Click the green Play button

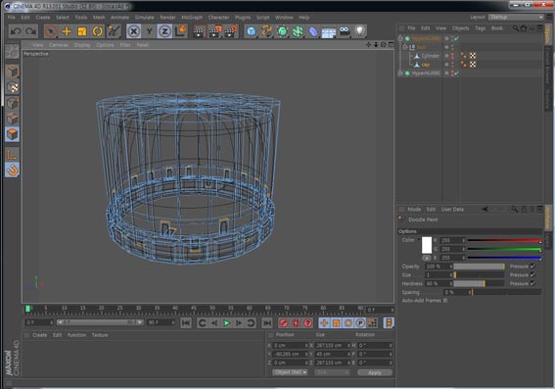[226, 322]
